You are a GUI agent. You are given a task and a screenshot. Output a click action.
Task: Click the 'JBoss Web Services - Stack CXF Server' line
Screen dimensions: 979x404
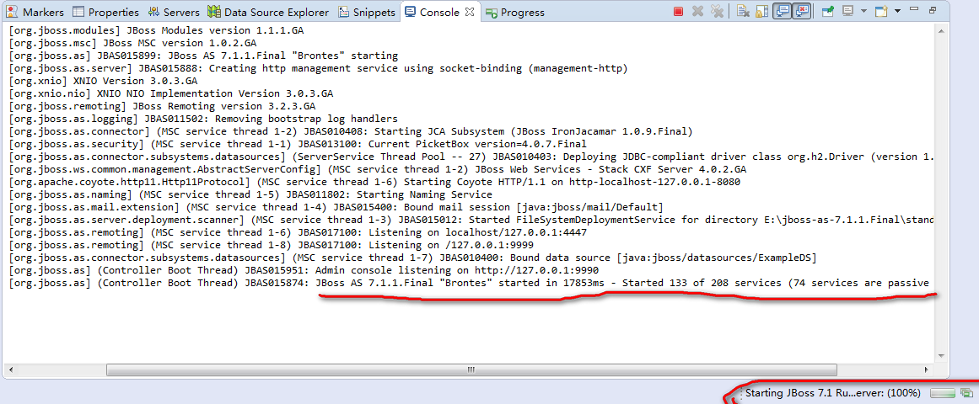(377, 169)
